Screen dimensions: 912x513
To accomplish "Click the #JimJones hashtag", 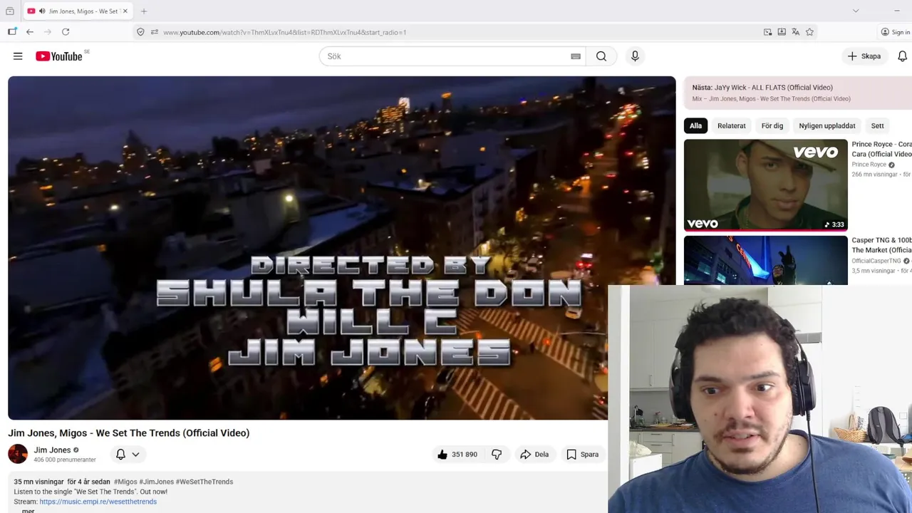I will click(156, 482).
